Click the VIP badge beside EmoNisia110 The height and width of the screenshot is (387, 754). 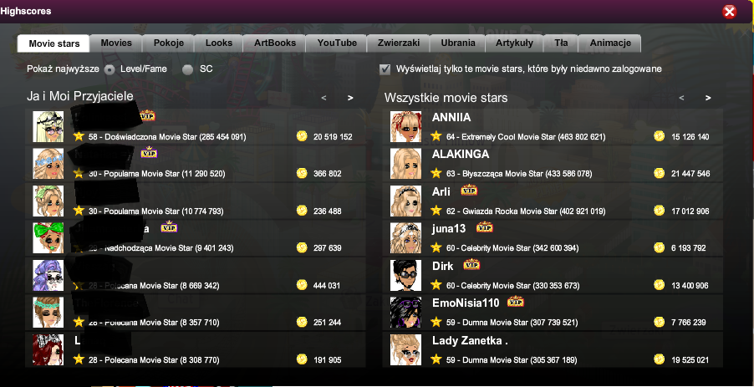[516, 302]
